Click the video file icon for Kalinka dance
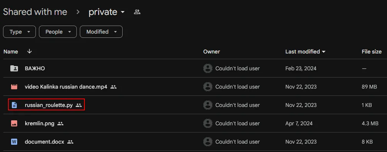 [x=14, y=87]
